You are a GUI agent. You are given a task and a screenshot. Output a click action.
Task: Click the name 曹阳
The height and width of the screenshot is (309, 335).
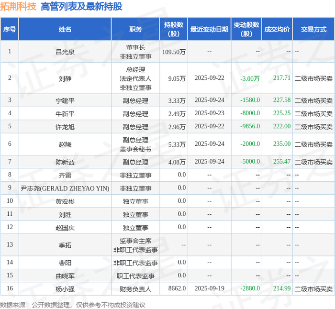[65, 263]
